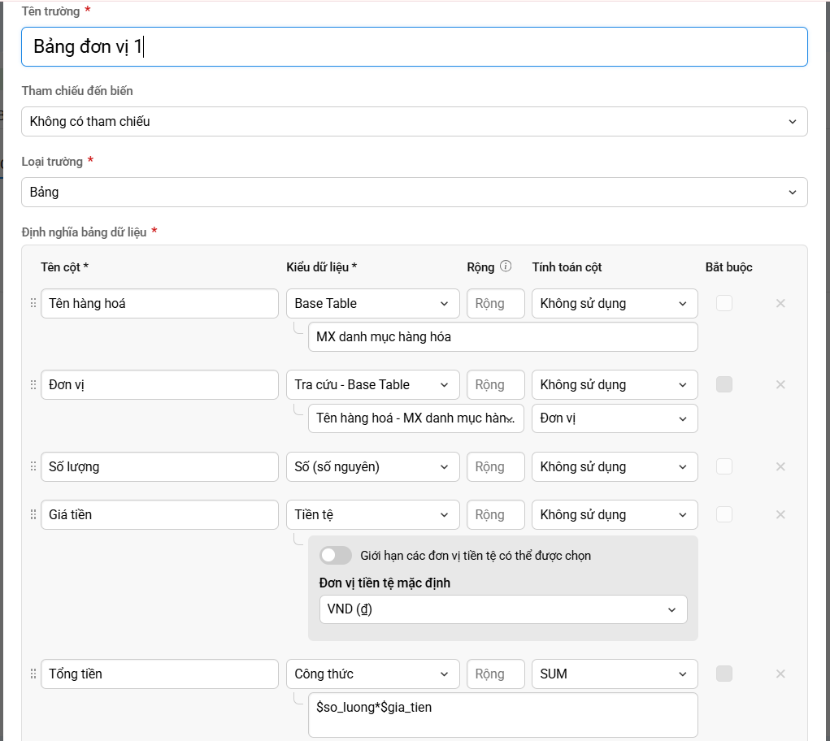
Task: Click the Định nghĩa bảng dữ liệu label
Action: 84,232
